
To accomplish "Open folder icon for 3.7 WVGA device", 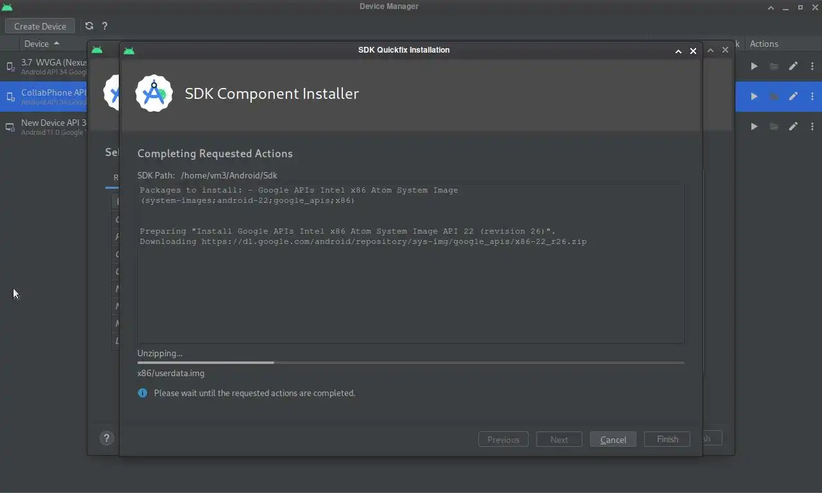I will [x=774, y=66].
